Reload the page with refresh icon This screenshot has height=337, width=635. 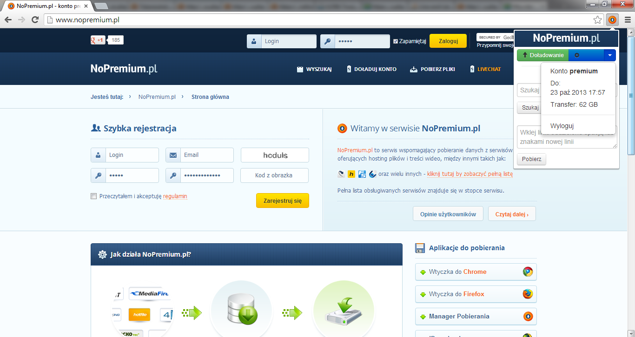[x=35, y=19]
